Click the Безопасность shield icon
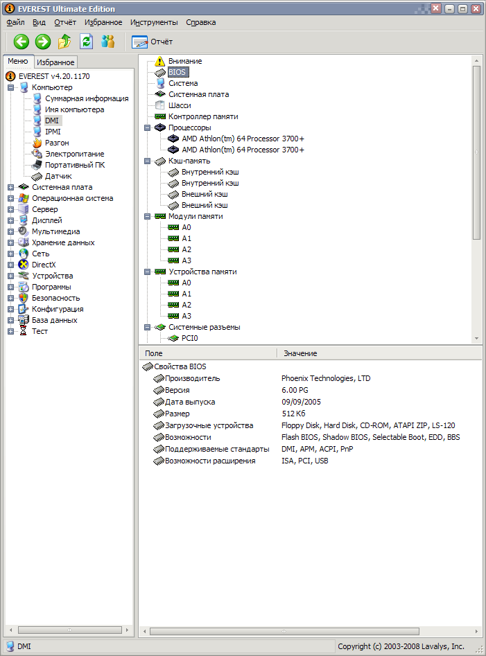The image size is (486, 656). coord(24,298)
